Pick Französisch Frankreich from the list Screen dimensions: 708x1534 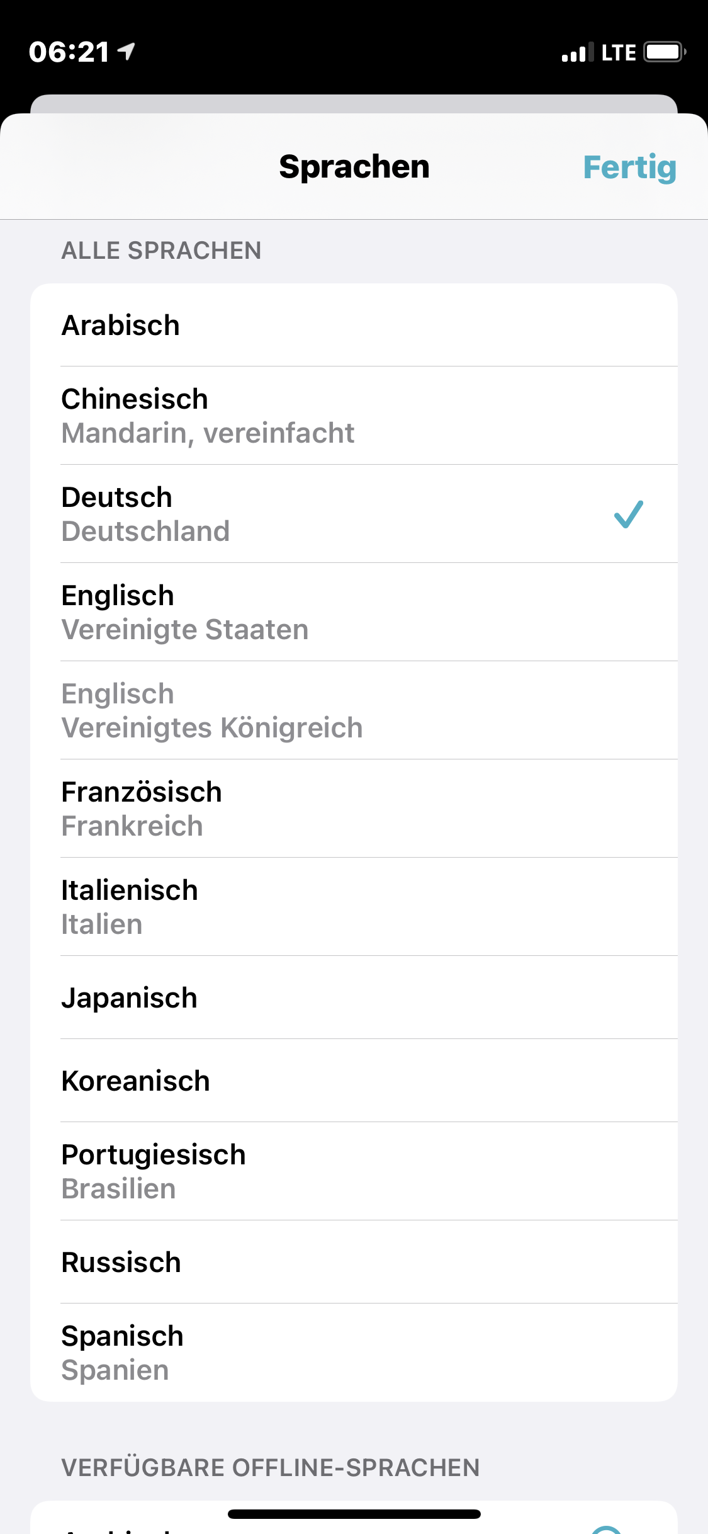352,809
